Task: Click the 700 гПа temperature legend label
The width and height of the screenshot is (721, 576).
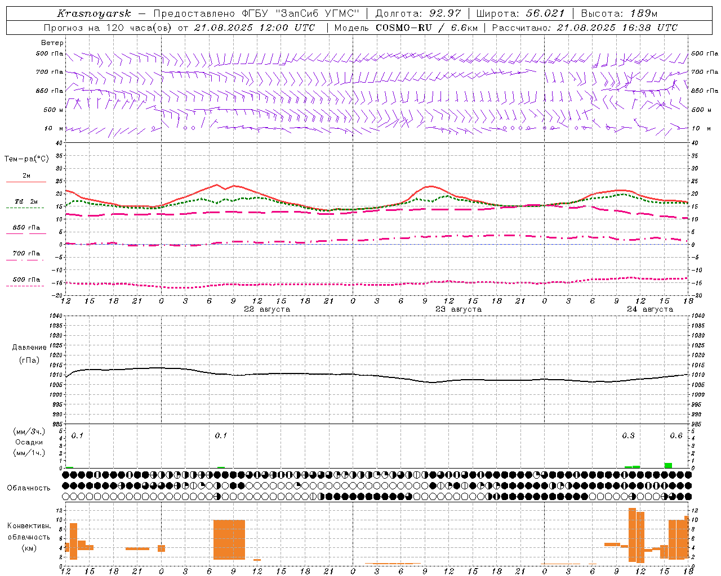Action: pos(26,253)
